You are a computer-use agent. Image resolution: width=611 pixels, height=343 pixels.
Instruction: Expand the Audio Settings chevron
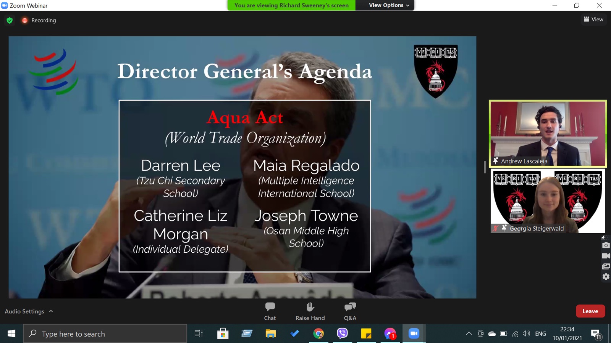[51, 311]
